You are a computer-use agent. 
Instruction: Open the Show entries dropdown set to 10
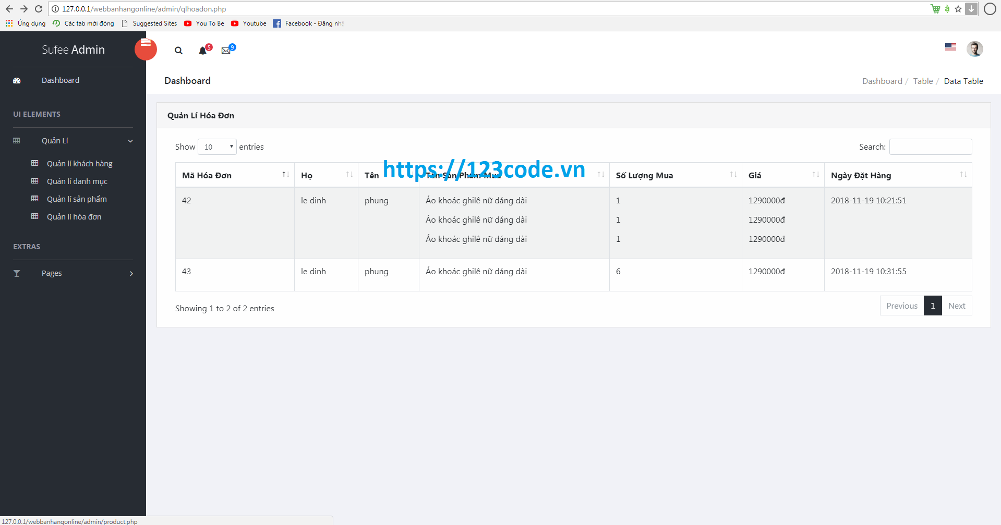pyautogui.click(x=217, y=146)
